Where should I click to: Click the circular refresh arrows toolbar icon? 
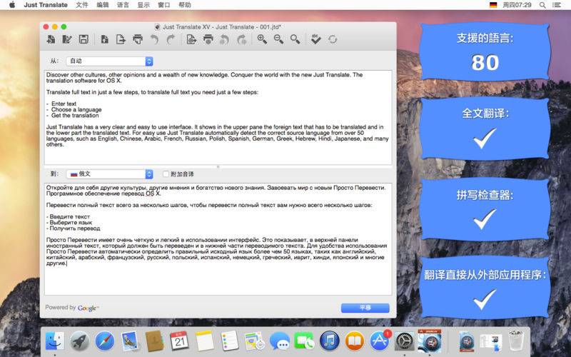click(333, 39)
